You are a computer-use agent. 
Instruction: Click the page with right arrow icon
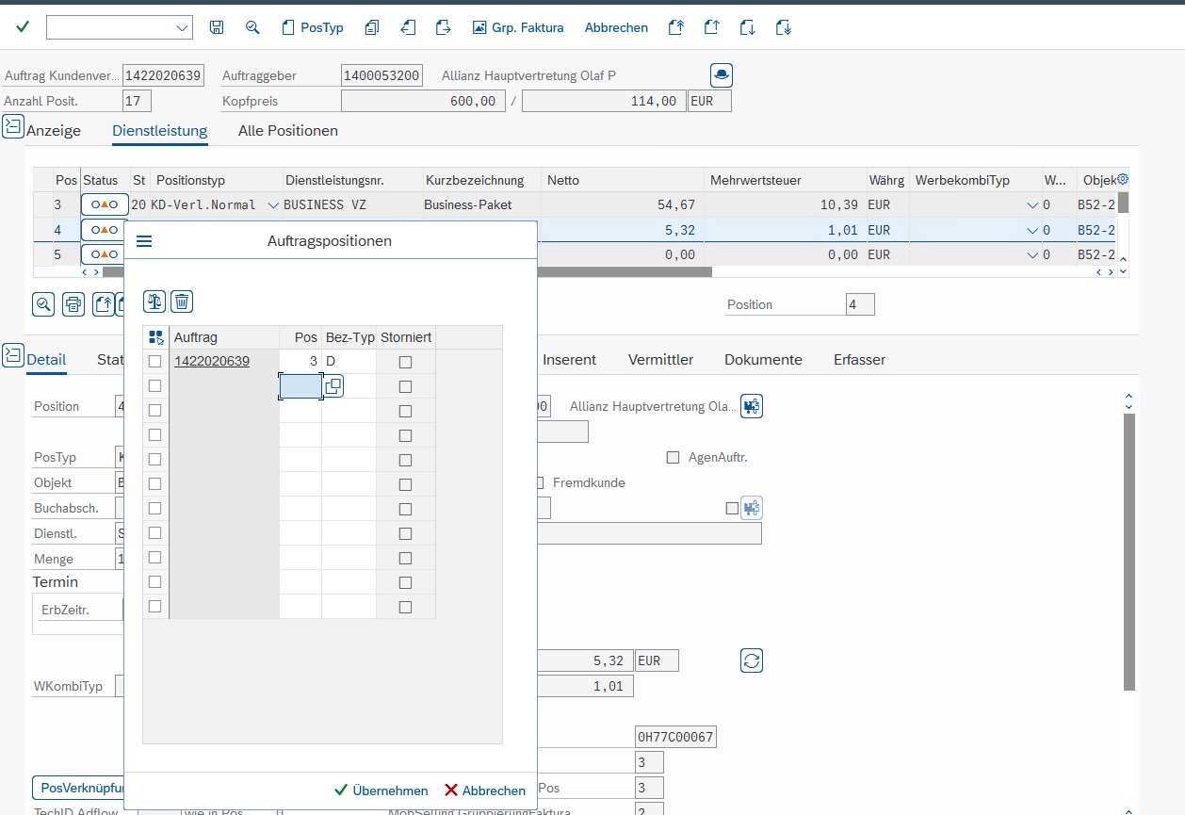coord(443,27)
